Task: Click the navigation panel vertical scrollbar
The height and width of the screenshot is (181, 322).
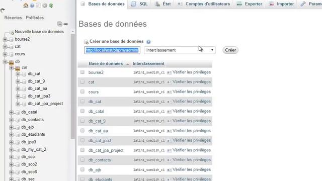Action: [x=72, y=86]
